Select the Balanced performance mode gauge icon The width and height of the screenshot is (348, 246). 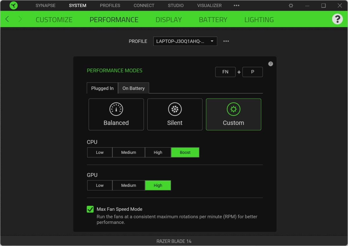(116, 109)
